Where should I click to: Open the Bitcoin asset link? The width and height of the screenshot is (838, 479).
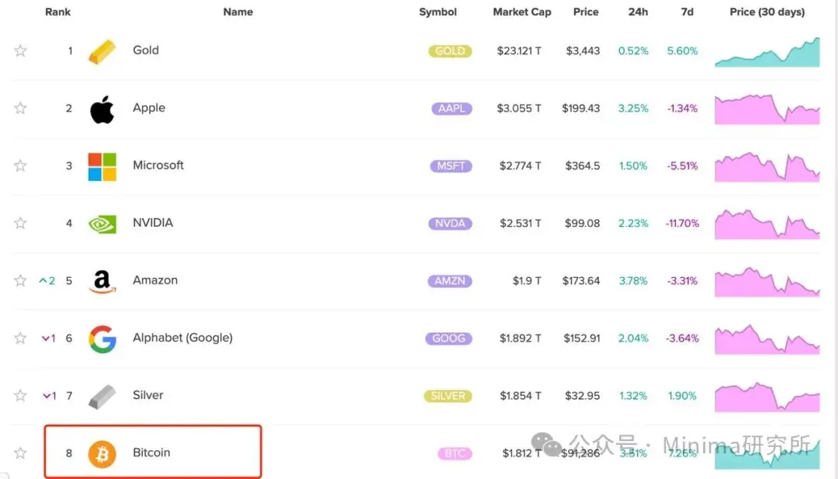(151, 453)
